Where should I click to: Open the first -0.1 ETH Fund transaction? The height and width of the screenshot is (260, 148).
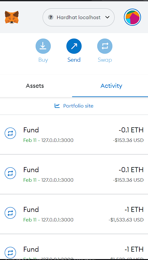(x=74, y=135)
